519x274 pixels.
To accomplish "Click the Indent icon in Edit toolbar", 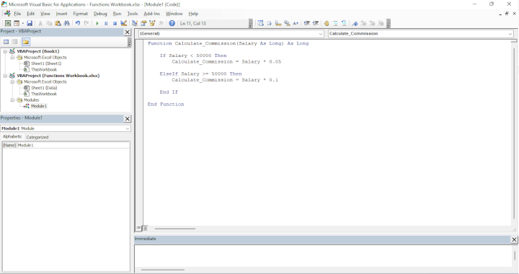I will 307,23.
